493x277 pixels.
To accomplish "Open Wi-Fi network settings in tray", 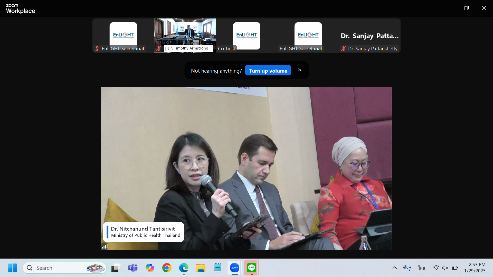I will (x=436, y=268).
